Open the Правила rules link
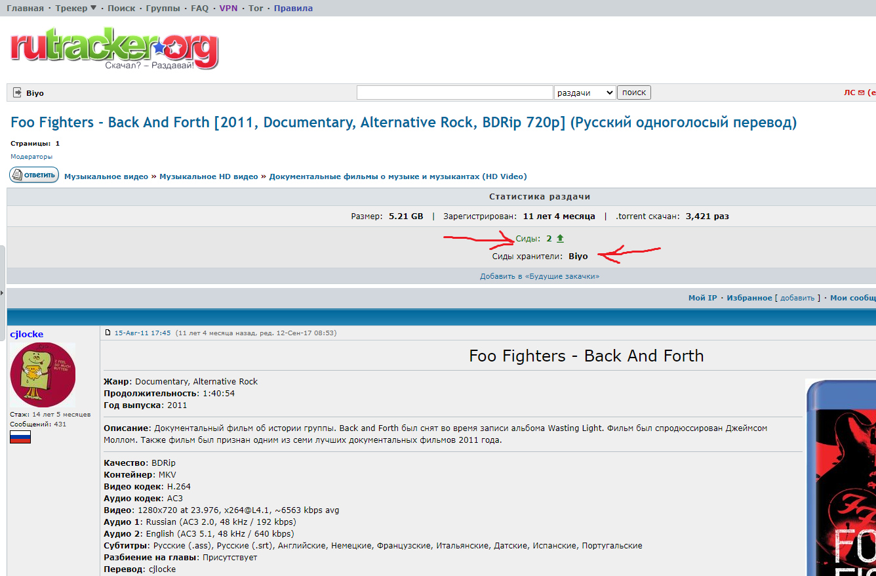876x576 pixels. [x=293, y=8]
